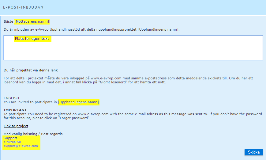Click the 'ENGLISH' section label
Viewport: 266px width, 160px height.
[11, 98]
